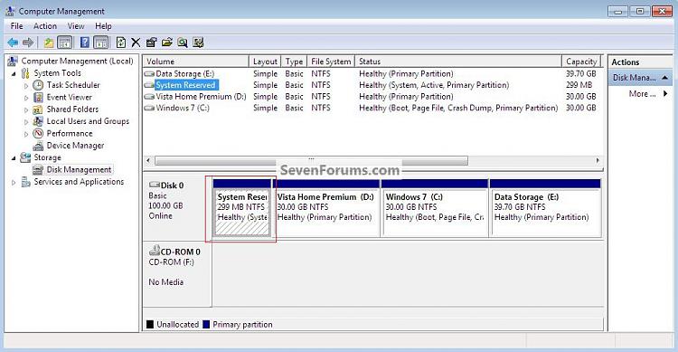Collapse the System Tools tree node
Viewport: 678px width, 352px height.
[x=14, y=73]
